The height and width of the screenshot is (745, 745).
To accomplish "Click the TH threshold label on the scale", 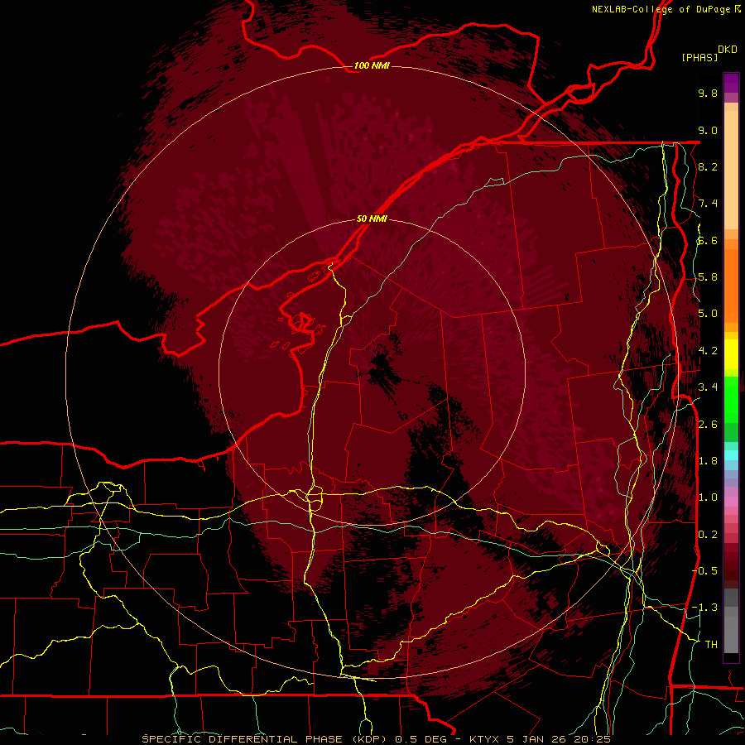I will pyautogui.click(x=711, y=645).
